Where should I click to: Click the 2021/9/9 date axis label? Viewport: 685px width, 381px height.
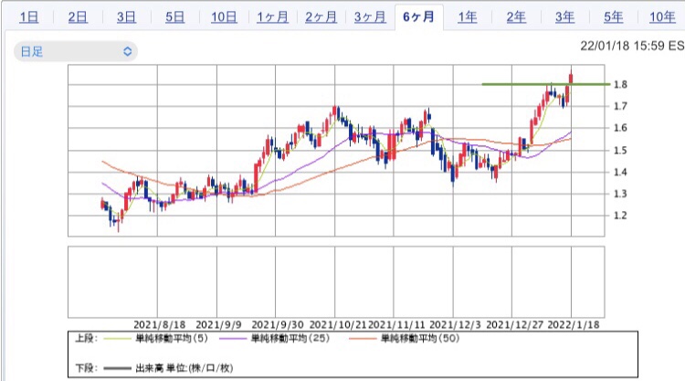coord(218,324)
